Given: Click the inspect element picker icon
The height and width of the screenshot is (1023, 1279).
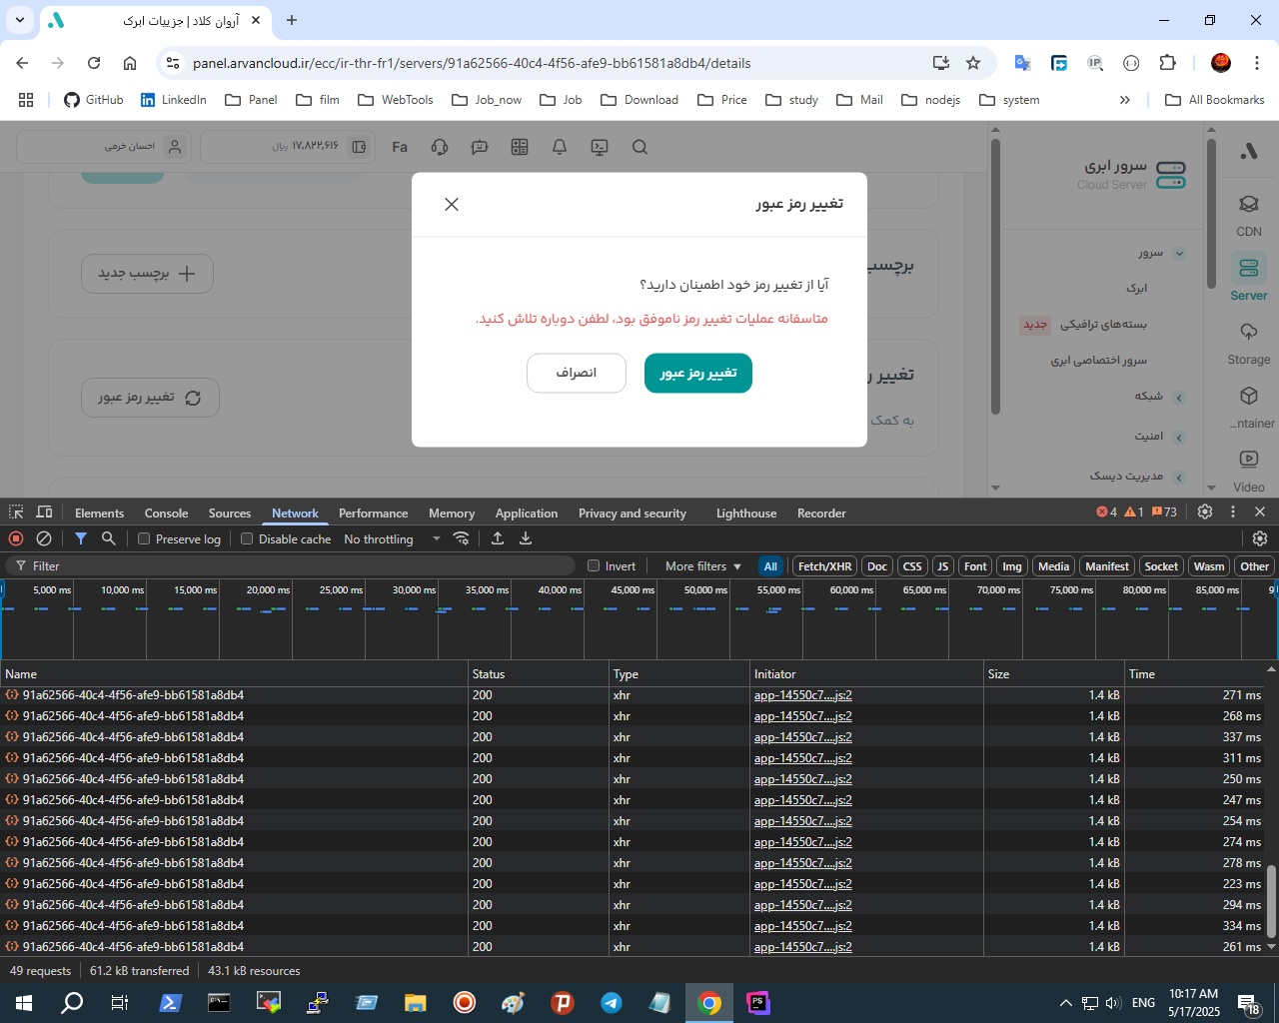Looking at the screenshot, I should 16,512.
